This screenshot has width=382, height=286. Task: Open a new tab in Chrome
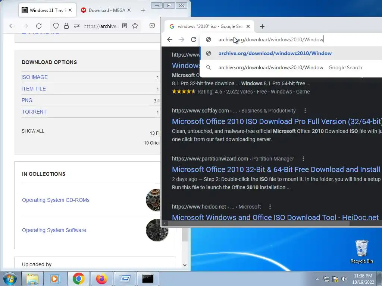(x=262, y=26)
